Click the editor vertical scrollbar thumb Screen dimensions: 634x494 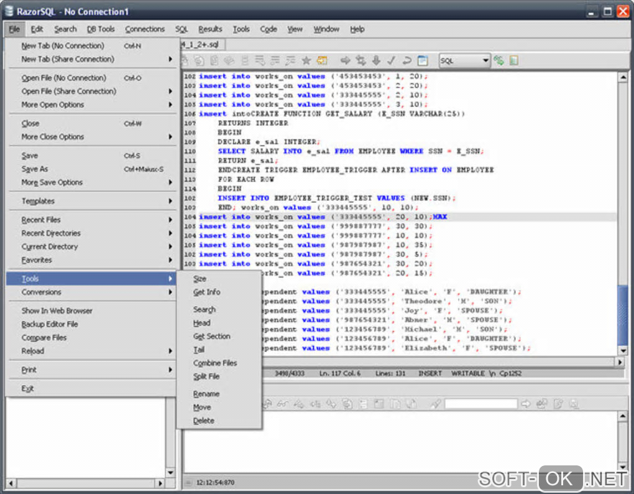point(622,314)
